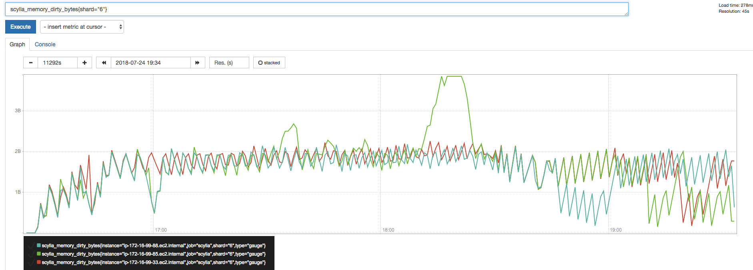Image resolution: width=753 pixels, height=270 pixels.
Task: Toggle legend series for instance ip-172-16-99-85
Action: click(154, 254)
